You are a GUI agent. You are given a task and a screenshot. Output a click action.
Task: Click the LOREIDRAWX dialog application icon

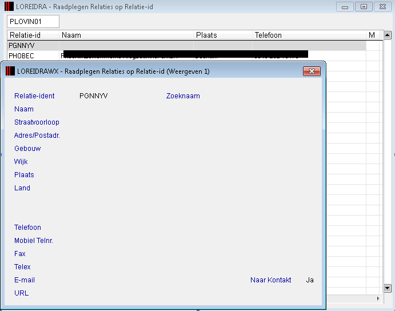pyautogui.click(x=10, y=71)
